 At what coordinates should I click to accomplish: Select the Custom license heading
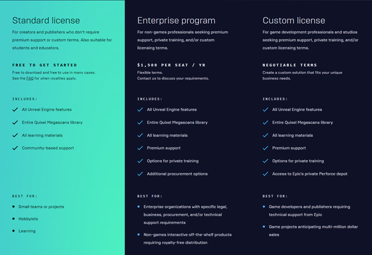point(294,21)
